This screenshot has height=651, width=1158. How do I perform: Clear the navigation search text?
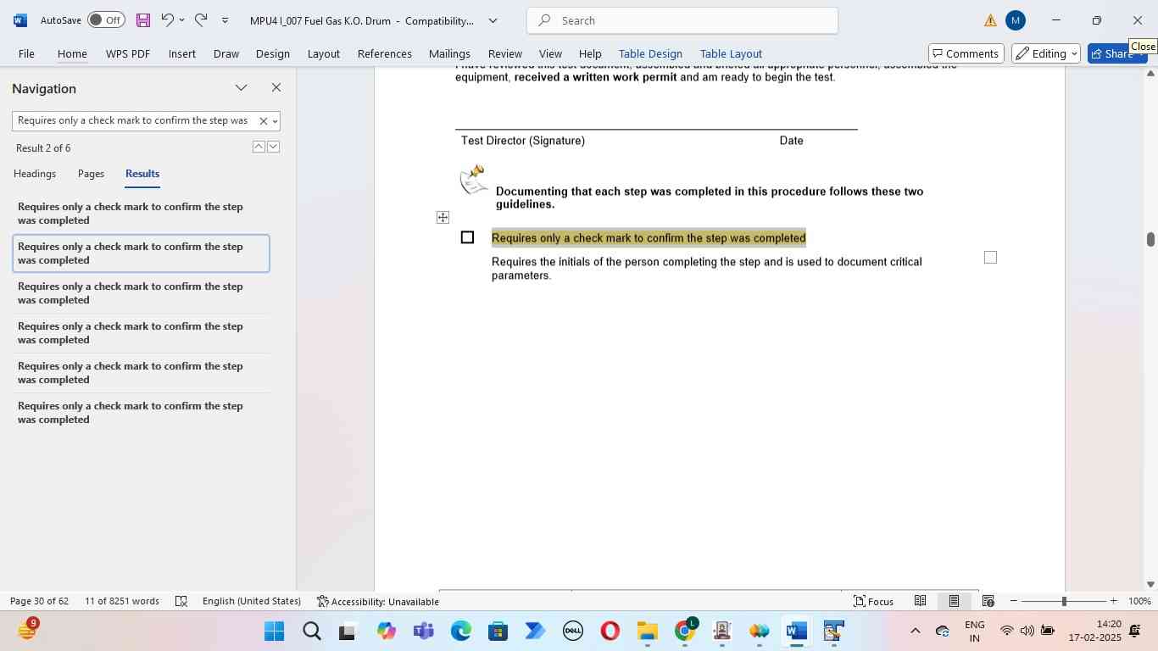click(263, 121)
